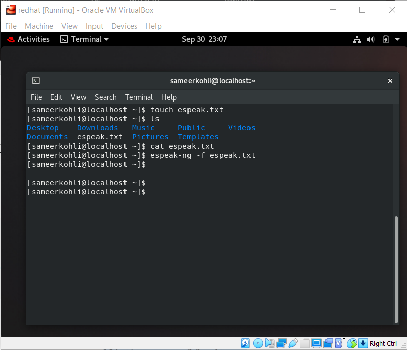Mute the speaker icon in top bar
Viewport: 407px width, 350px height.
[371, 39]
